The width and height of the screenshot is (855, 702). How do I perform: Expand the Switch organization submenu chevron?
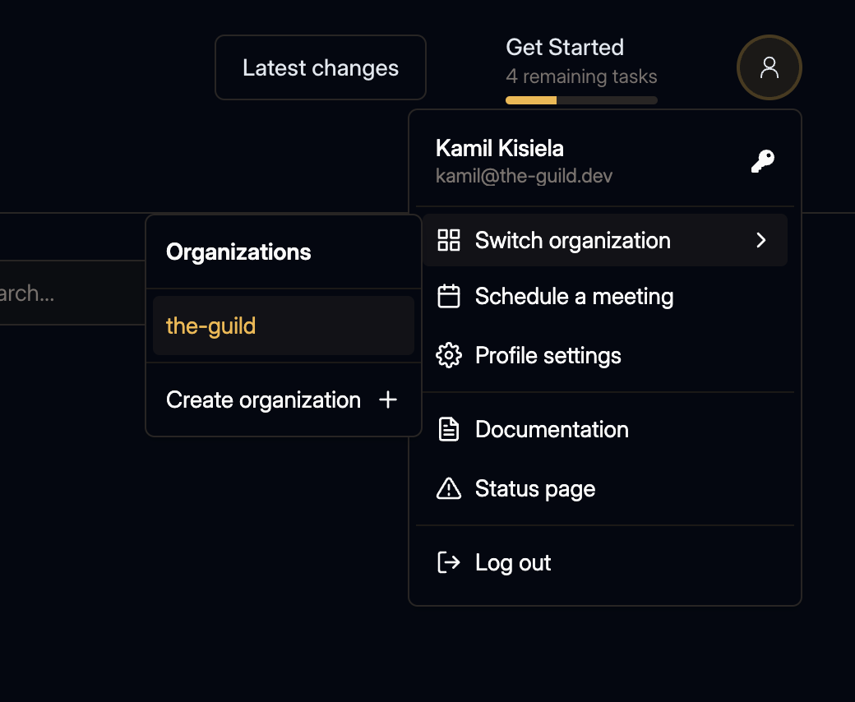tap(761, 240)
